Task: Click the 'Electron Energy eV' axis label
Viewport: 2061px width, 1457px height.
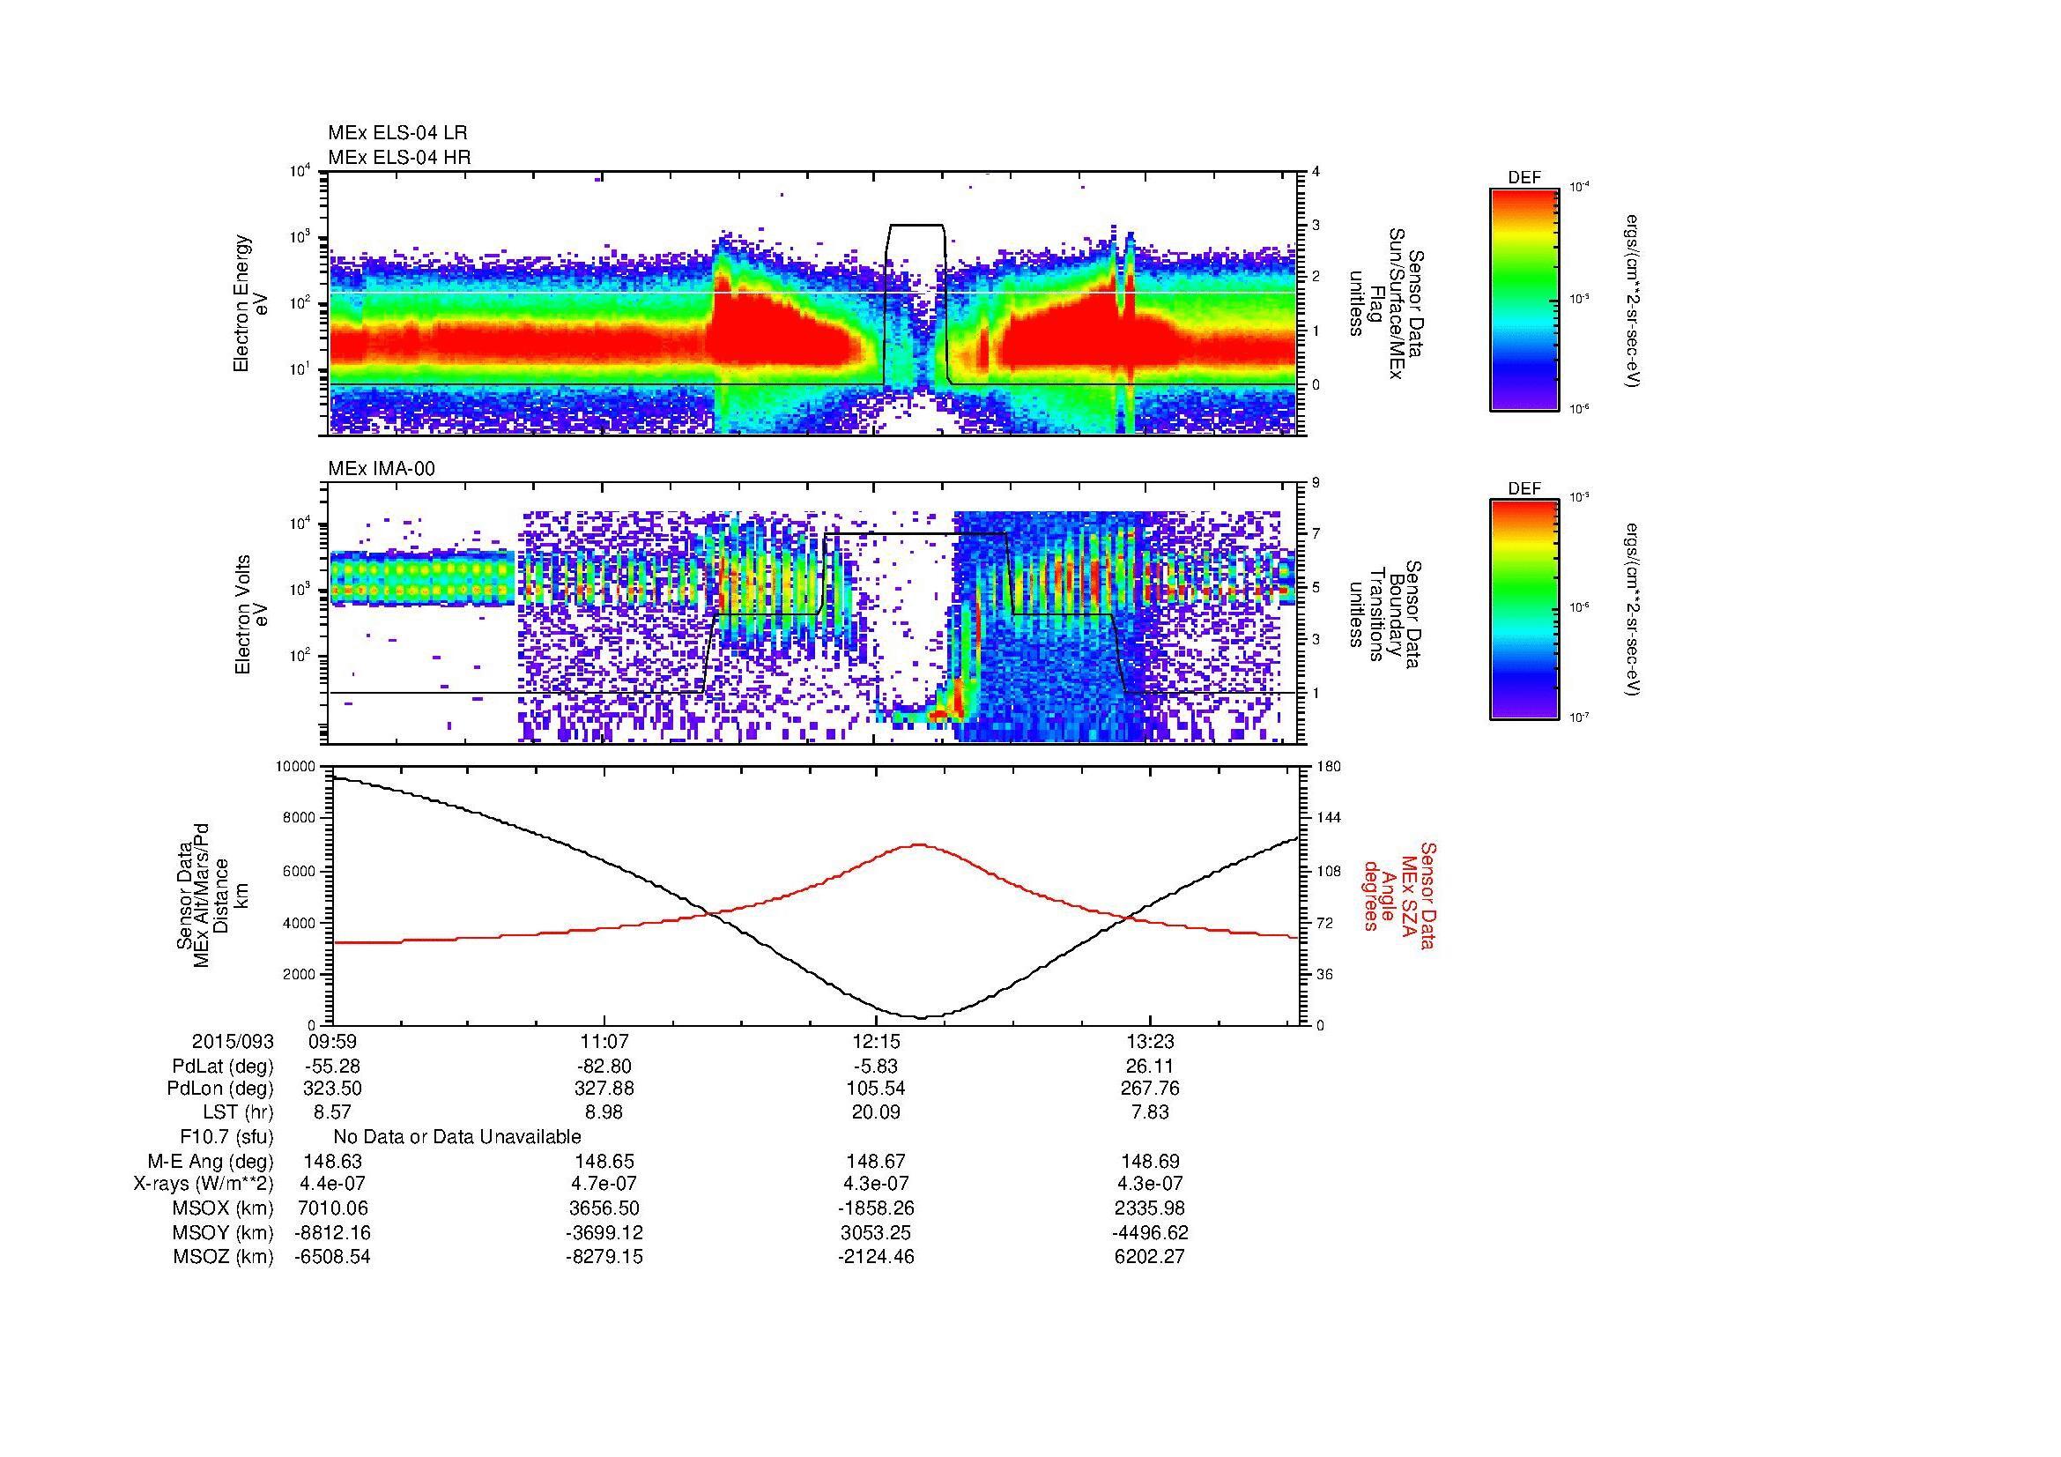Action: tap(250, 303)
